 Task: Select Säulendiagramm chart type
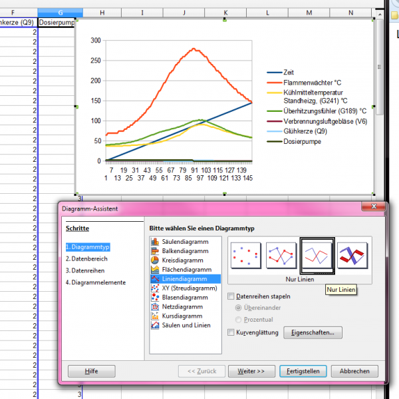186,241
